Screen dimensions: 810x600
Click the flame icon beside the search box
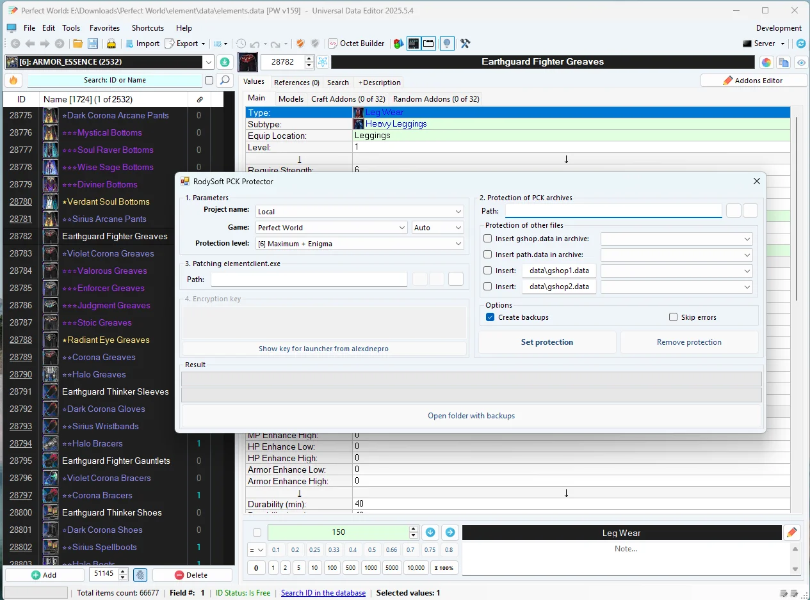[13, 80]
